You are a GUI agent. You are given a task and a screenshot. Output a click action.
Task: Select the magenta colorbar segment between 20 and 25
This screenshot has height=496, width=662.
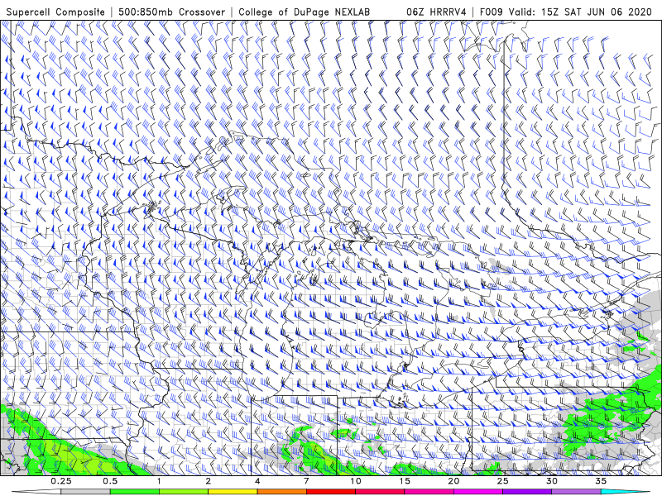(478, 492)
